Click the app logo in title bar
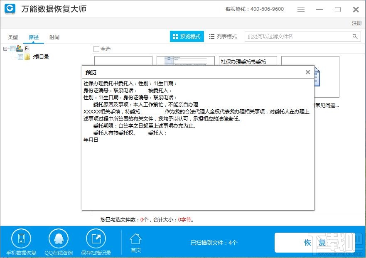 coord(9,9)
